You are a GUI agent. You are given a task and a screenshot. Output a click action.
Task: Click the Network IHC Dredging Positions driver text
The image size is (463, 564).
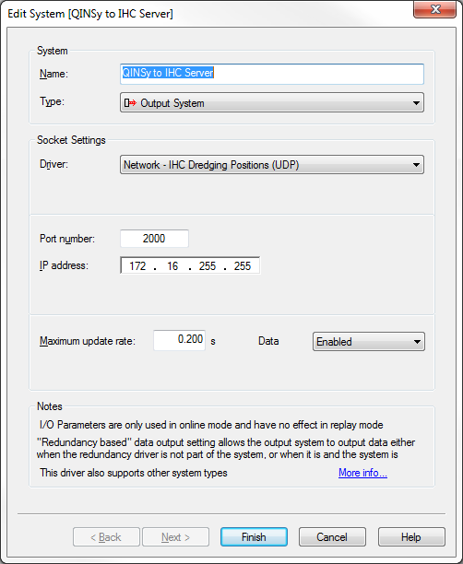[x=211, y=165]
